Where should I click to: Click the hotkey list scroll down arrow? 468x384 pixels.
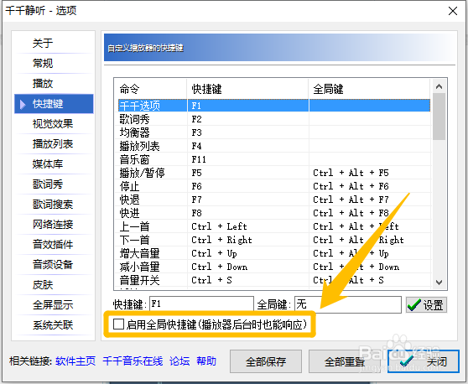point(439,282)
